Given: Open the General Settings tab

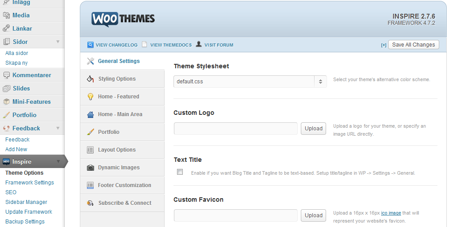Looking at the screenshot, I should pyautogui.click(x=122, y=61).
